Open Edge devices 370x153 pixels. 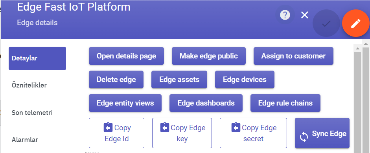245,80
